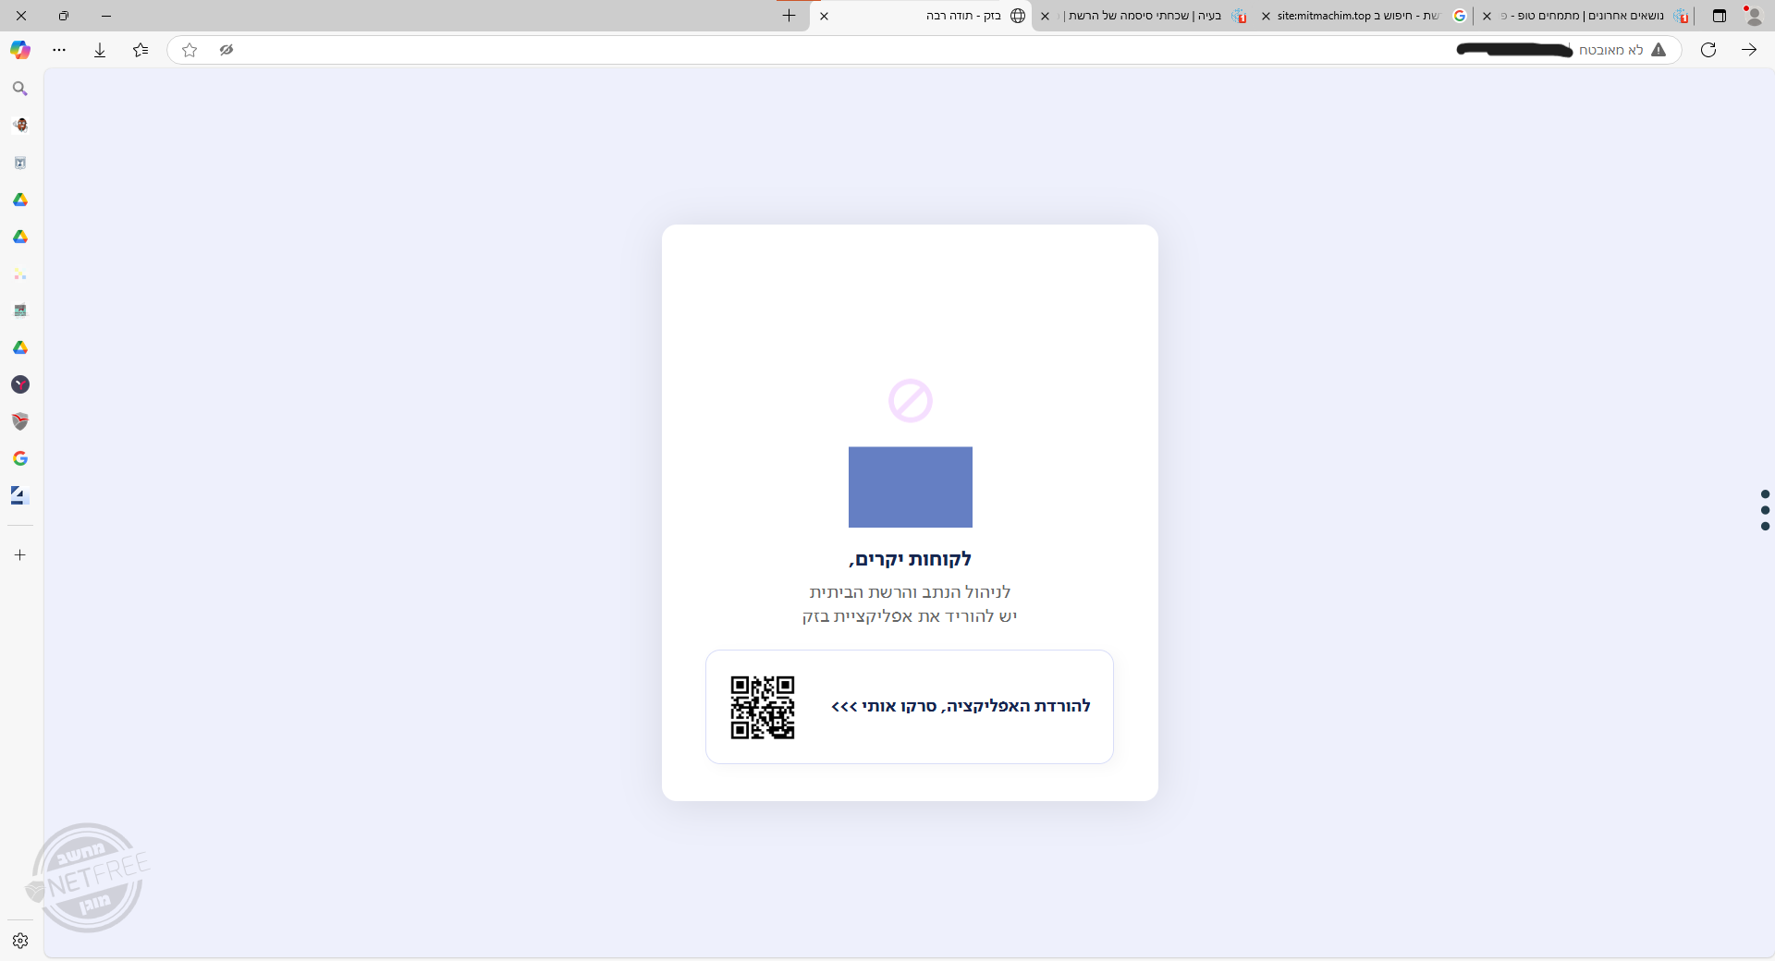Add a sidebar app with the plus icon
The width and height of the screenshot is (1775, 961).
click(x=20, y=555)
